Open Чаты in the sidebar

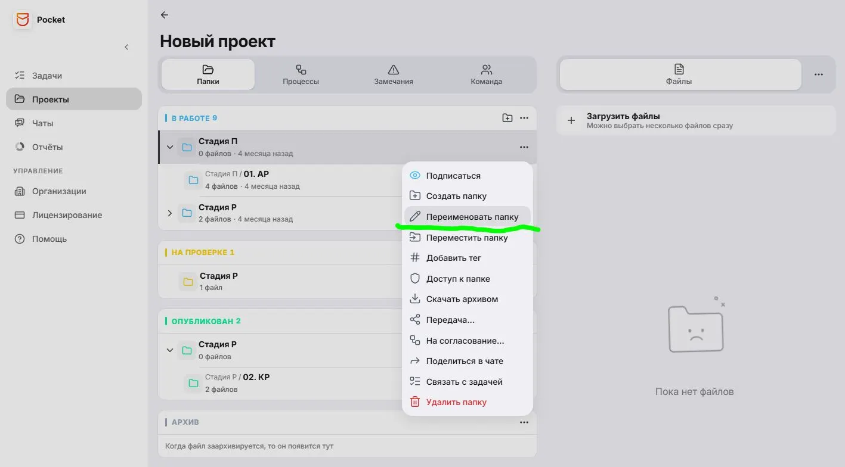click(x=74, y=123)
